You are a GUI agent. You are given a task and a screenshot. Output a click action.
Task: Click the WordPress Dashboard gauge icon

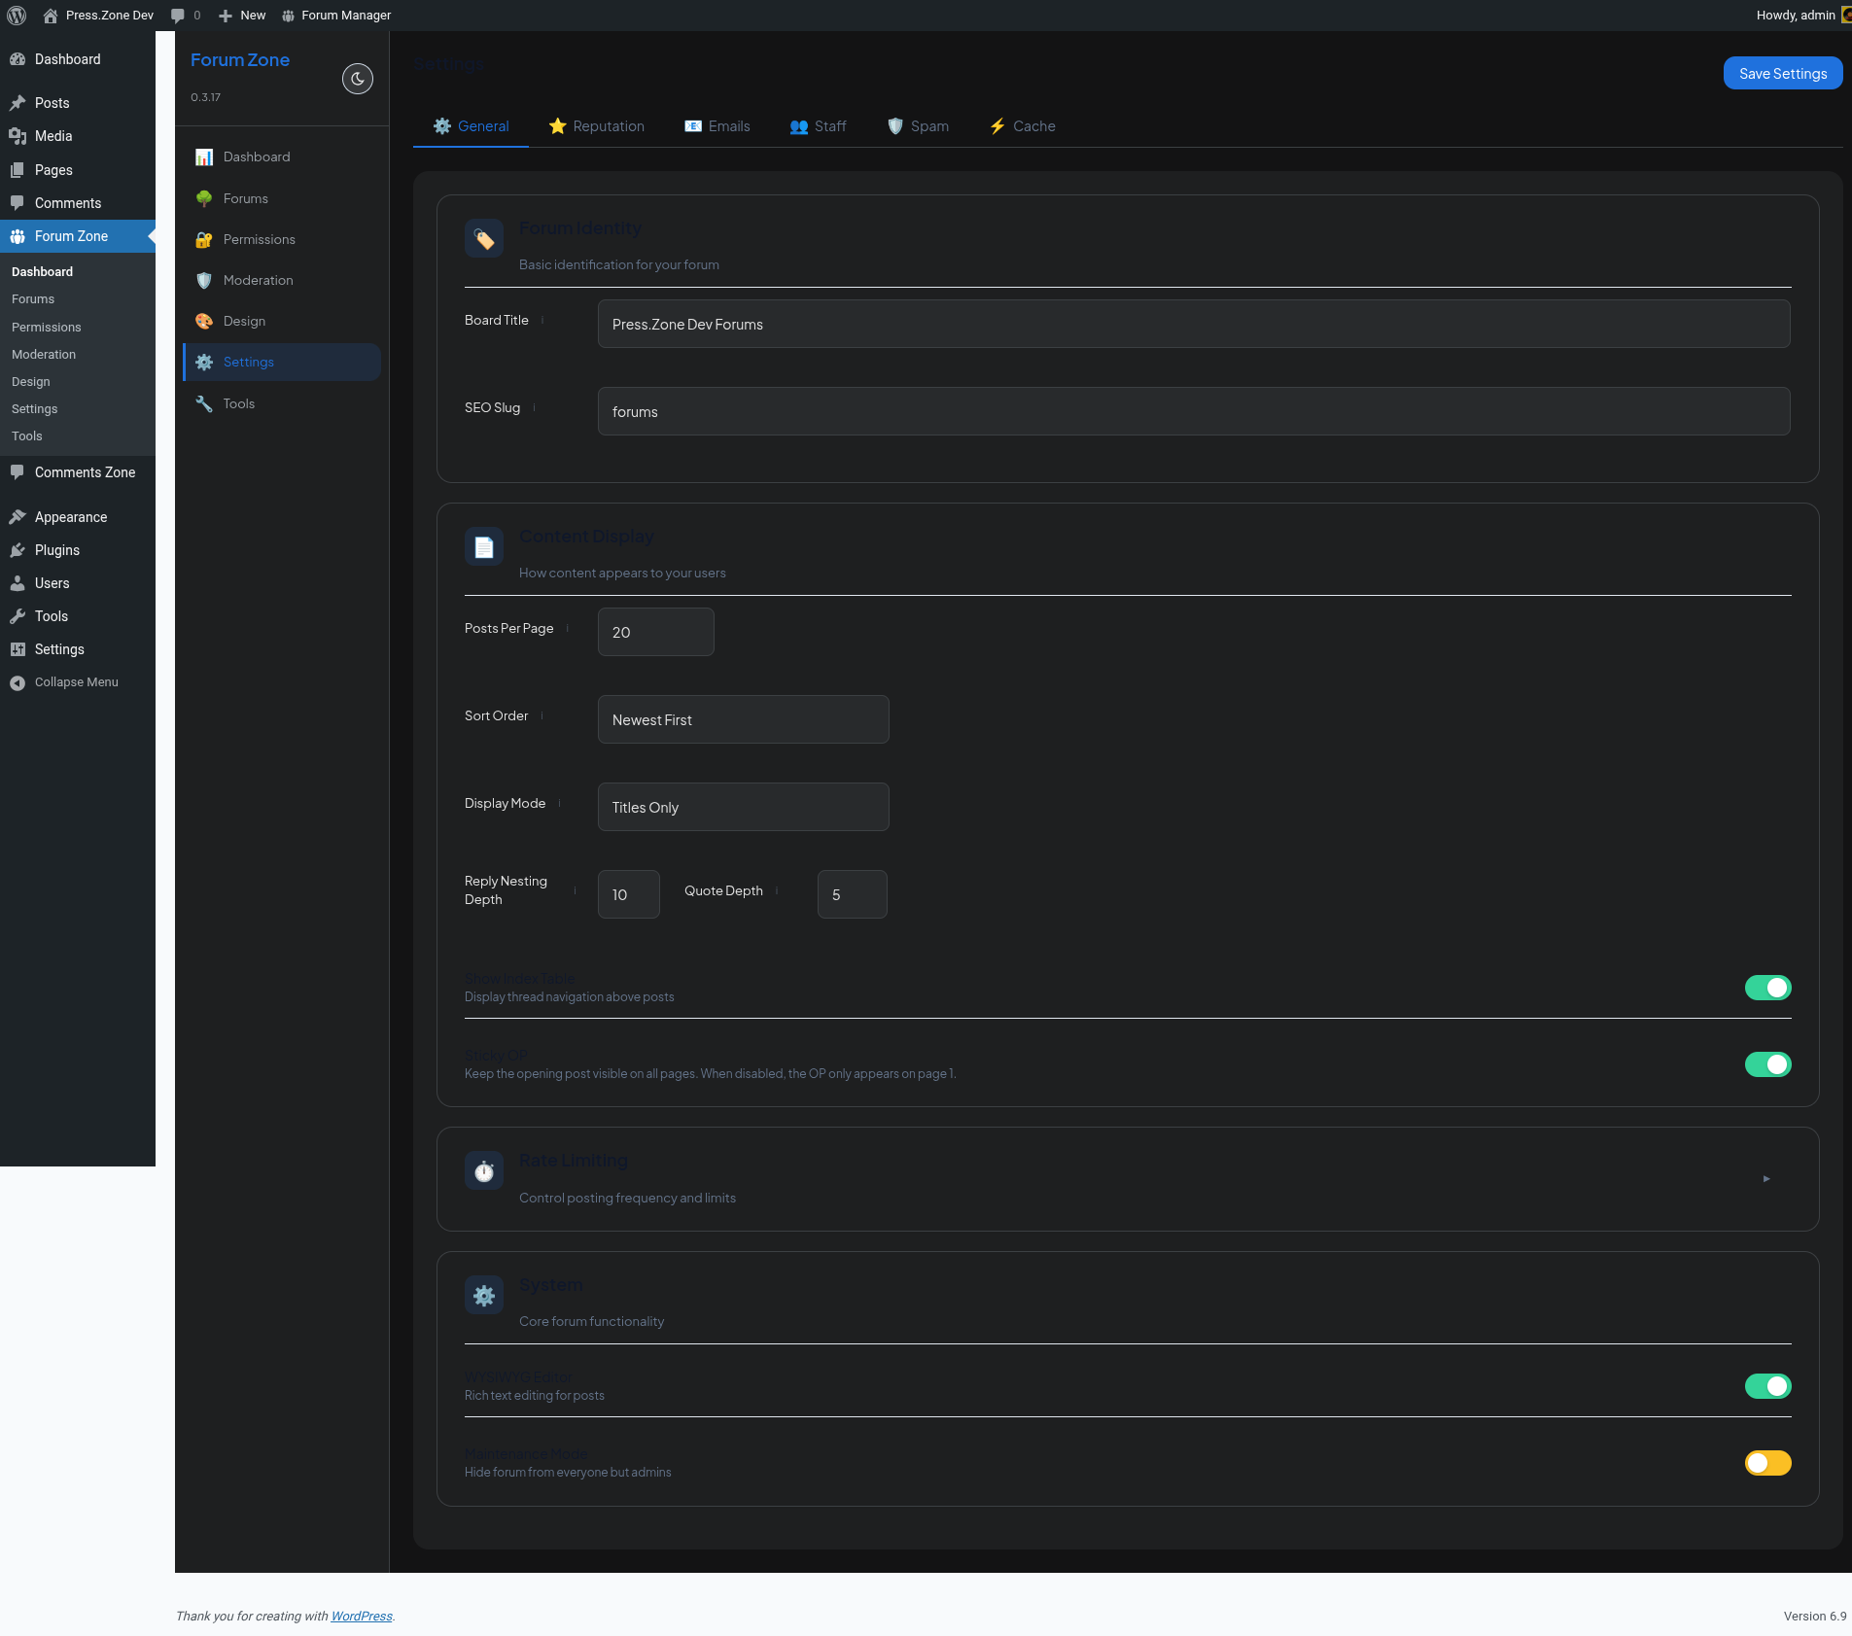(x=17, y=59)
